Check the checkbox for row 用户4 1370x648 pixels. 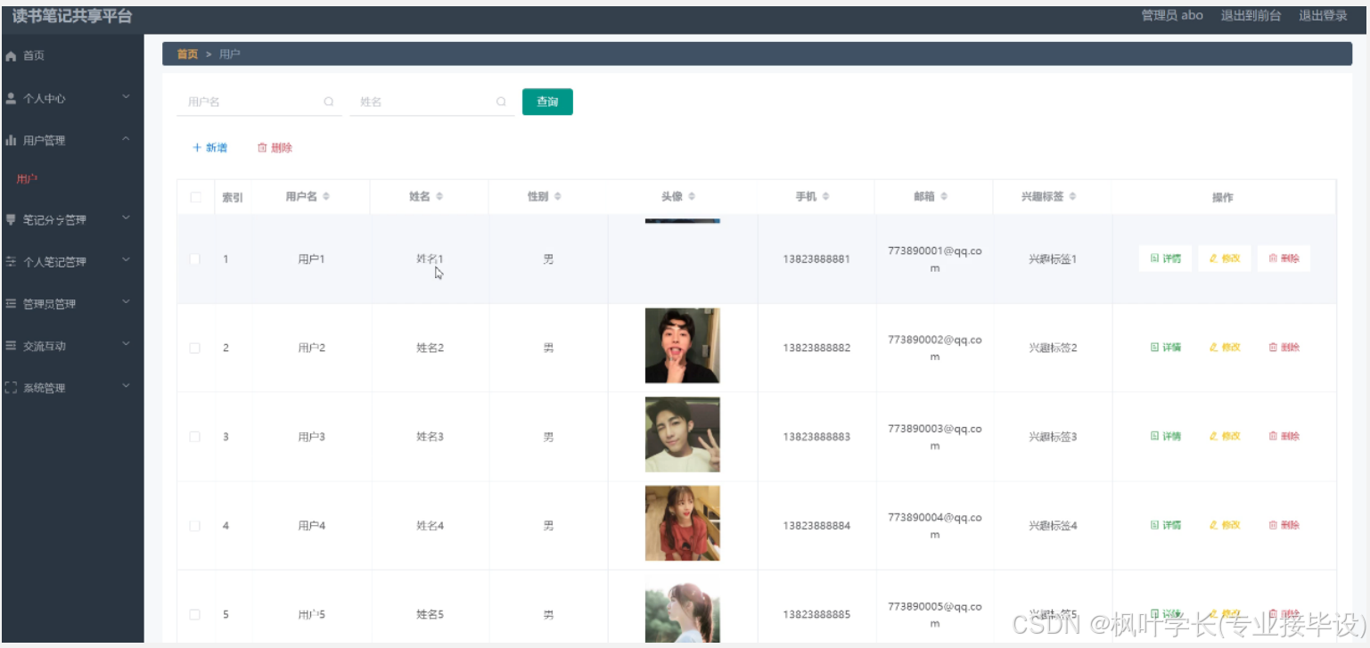point(195,526)
